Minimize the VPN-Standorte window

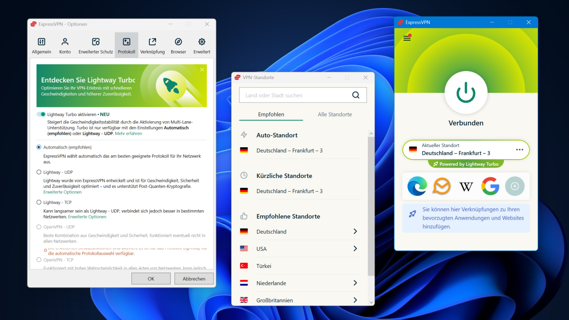tap(329, 77)
